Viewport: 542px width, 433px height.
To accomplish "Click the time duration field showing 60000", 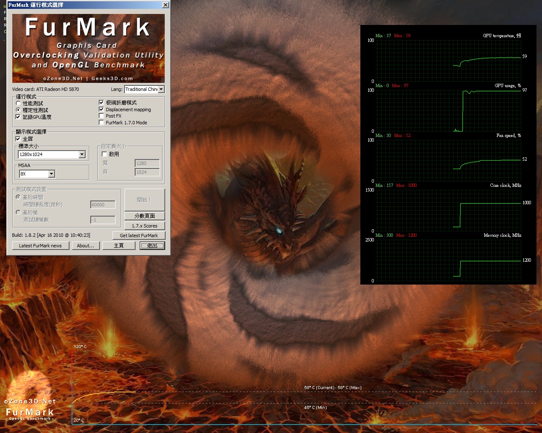I will (103, 205).
